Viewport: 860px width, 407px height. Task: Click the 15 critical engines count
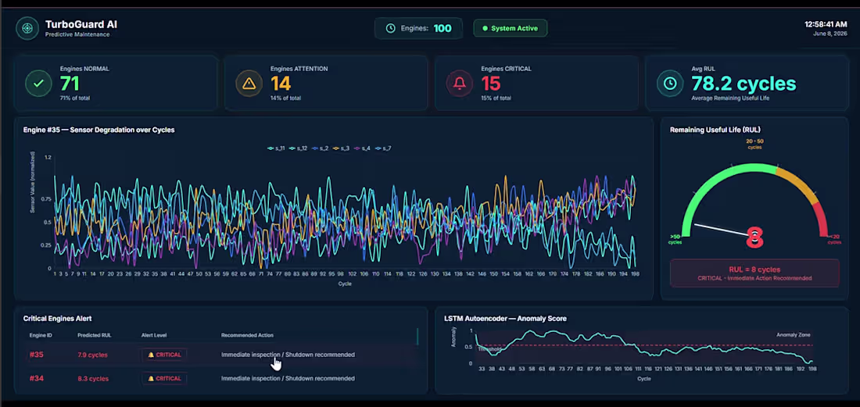click(x=491, y=84)
